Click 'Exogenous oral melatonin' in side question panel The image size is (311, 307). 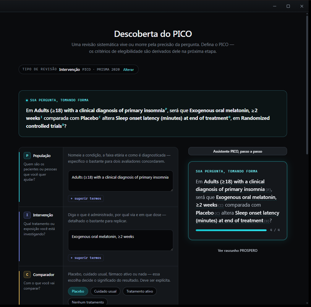[246, 197]
